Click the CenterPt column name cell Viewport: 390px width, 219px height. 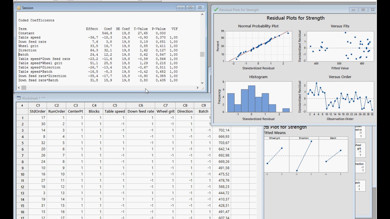point(75,111)
